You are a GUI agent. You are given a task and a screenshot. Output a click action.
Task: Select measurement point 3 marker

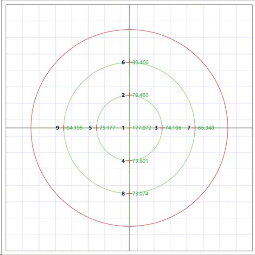[162, 128]
